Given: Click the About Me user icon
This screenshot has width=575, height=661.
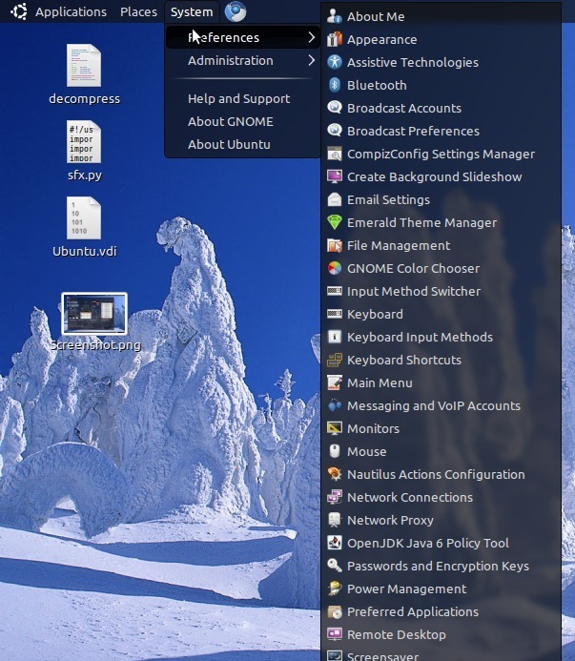Looking at the screenshot, I should [335, 16].
